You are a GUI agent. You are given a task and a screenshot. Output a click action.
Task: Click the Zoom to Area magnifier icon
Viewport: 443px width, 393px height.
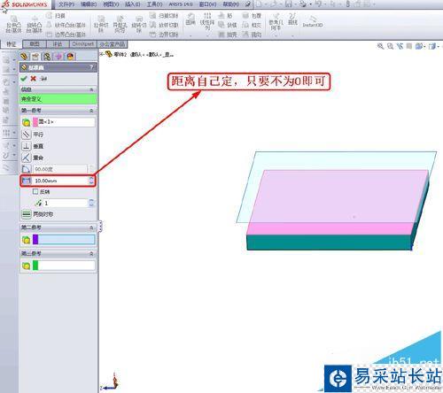coord(391,46)
